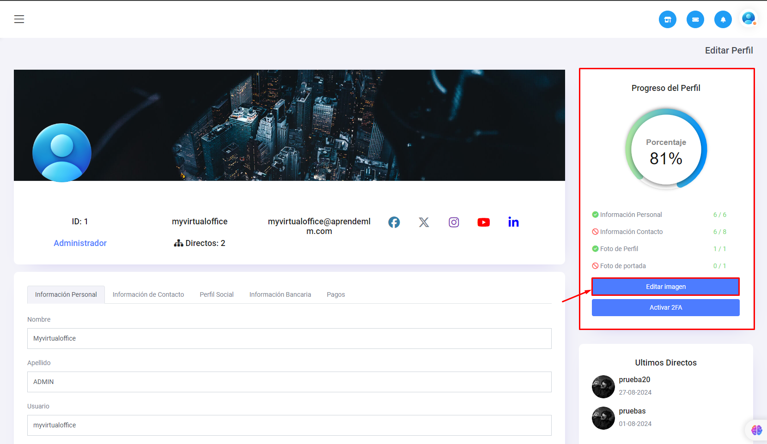Open the Instagram social link
Viewport: 767px width, 444px height.
[x=454, y=222]
